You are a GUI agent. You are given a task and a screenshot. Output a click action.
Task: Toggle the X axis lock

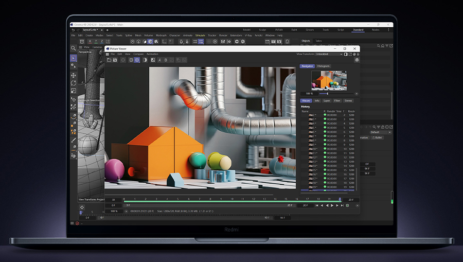[90, 42]
